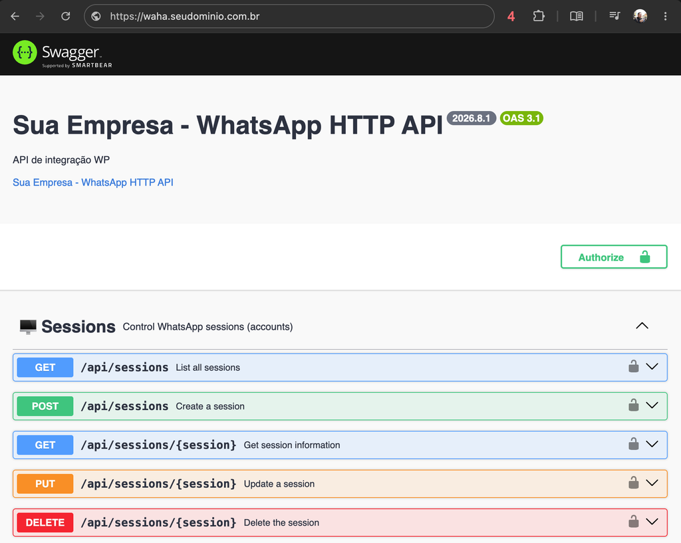
Task: Reload the page with the refresh icon
Action: (66, 17)
